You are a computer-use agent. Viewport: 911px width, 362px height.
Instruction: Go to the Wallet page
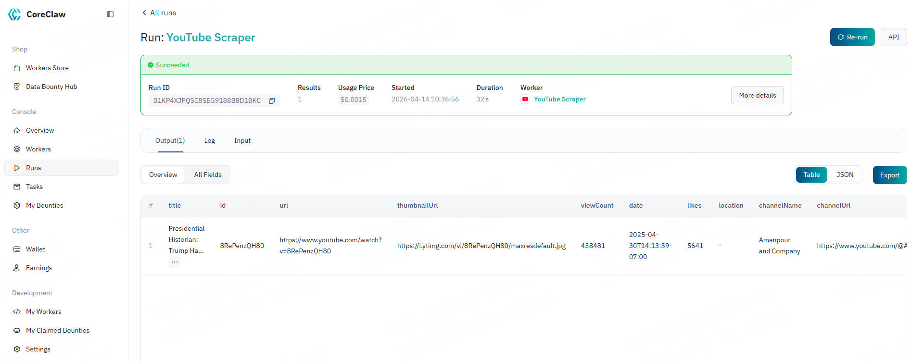(36, 249)
